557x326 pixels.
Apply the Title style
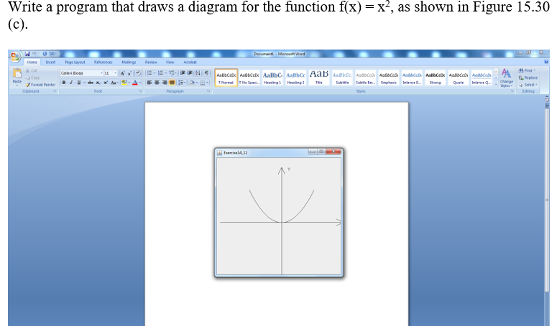319,78
